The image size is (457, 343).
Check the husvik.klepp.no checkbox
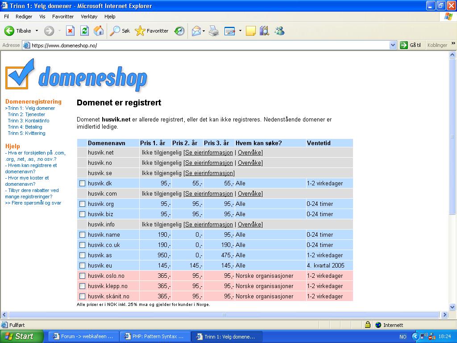83,286
